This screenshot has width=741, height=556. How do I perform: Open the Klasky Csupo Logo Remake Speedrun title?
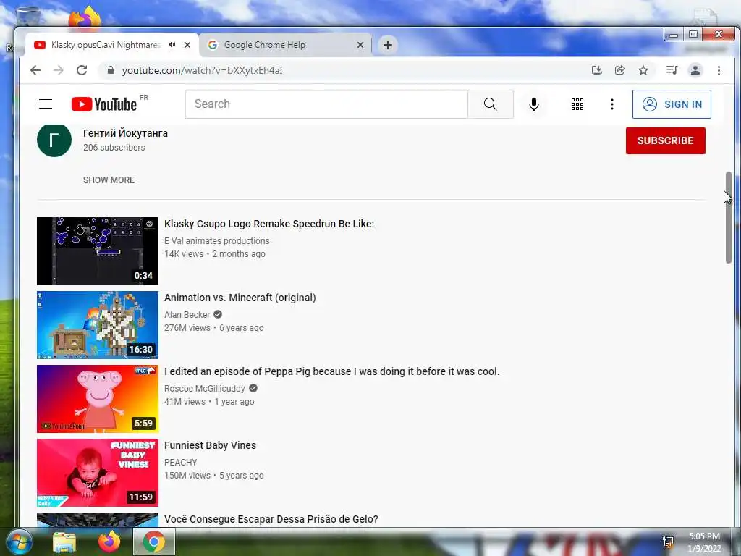(269, 224)
